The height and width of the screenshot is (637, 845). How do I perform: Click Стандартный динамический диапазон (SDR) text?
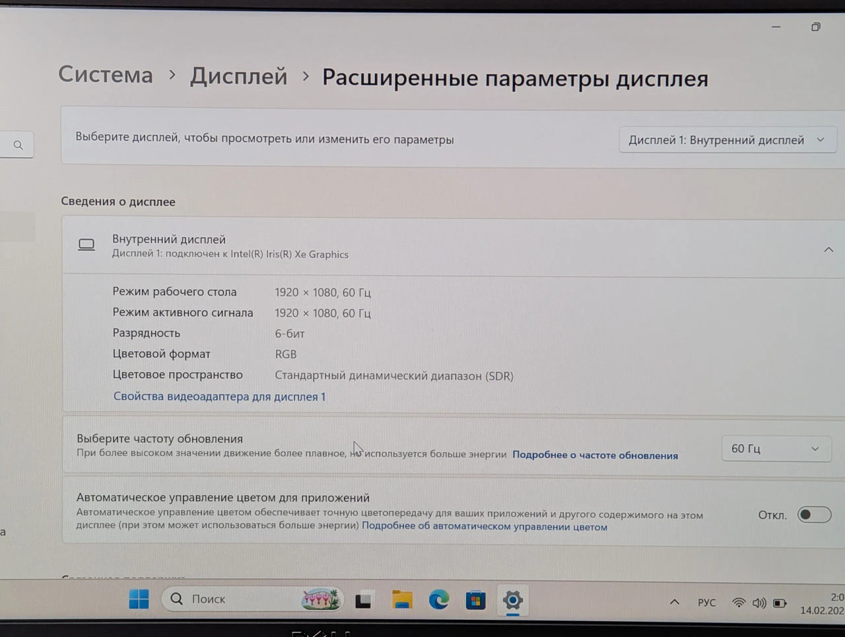pos(394,376)
